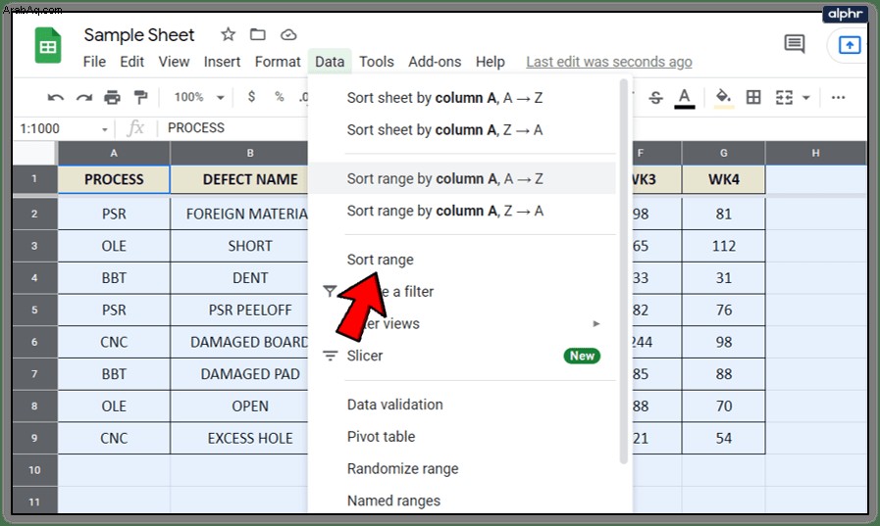Click the Last edit was seconds ago link
Image resolution: width=880 pixels, height=526 pixels.
609,62
